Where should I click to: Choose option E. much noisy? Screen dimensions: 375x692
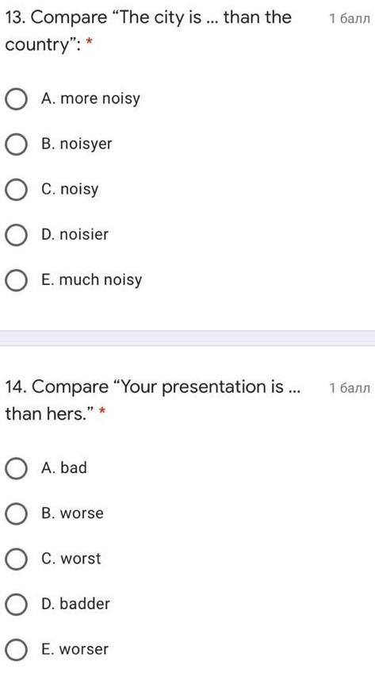click(x=17, y=280)
